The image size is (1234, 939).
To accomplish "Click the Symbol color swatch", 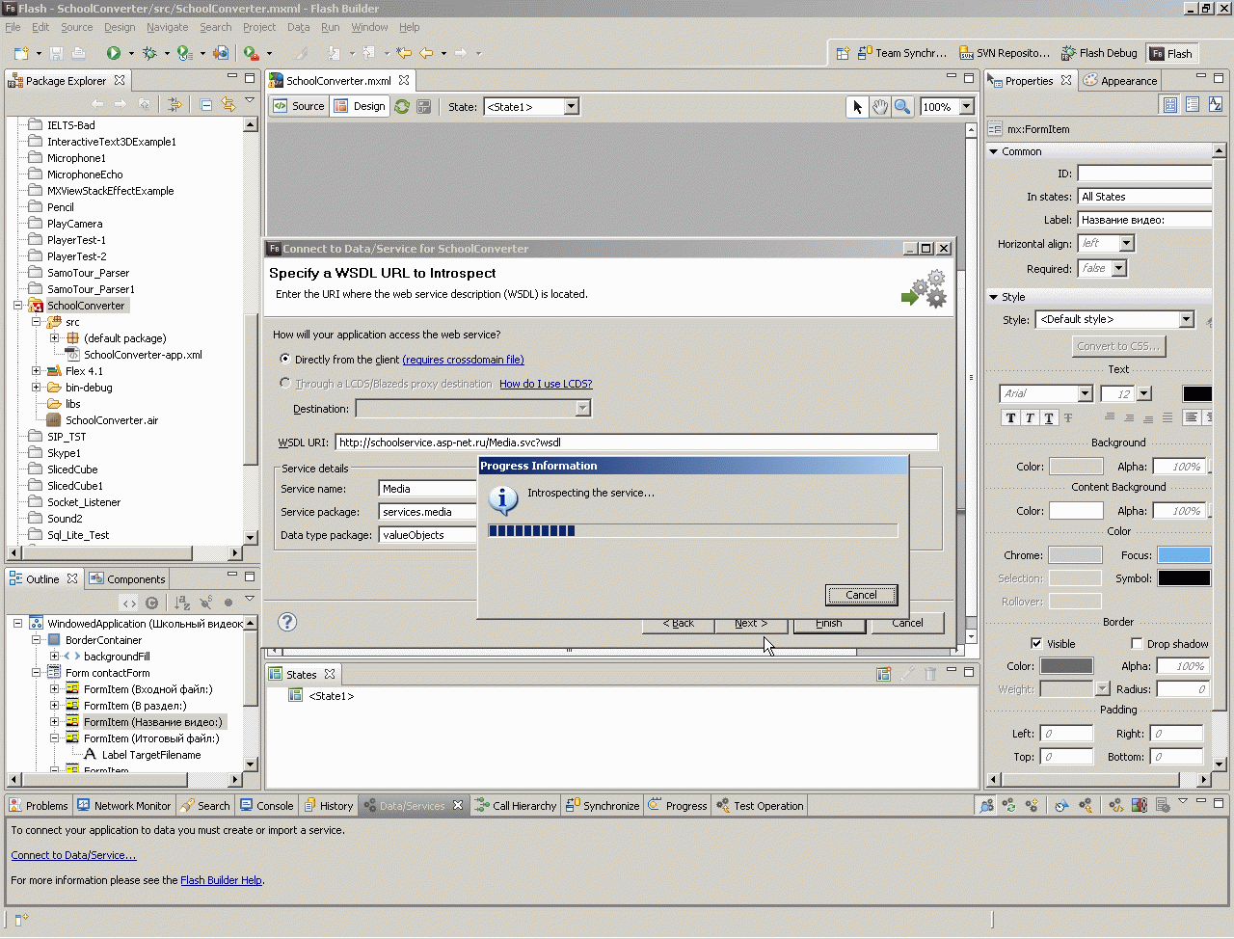I will tap(1184, 577).
